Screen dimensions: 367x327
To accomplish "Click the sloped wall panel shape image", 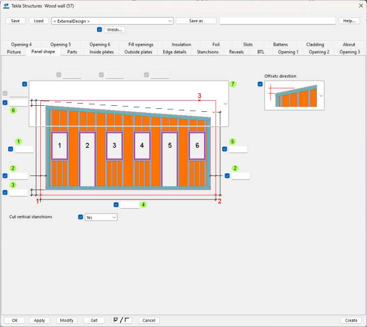I will pyautogui.click(x=126, y=104).
